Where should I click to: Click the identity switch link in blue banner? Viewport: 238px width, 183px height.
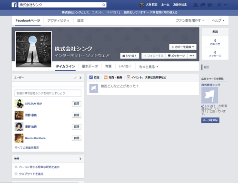(x=164, y=12)
